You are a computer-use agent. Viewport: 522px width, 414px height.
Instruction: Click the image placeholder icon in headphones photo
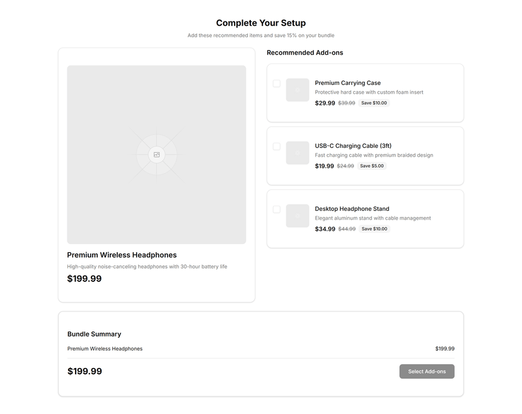156,155
